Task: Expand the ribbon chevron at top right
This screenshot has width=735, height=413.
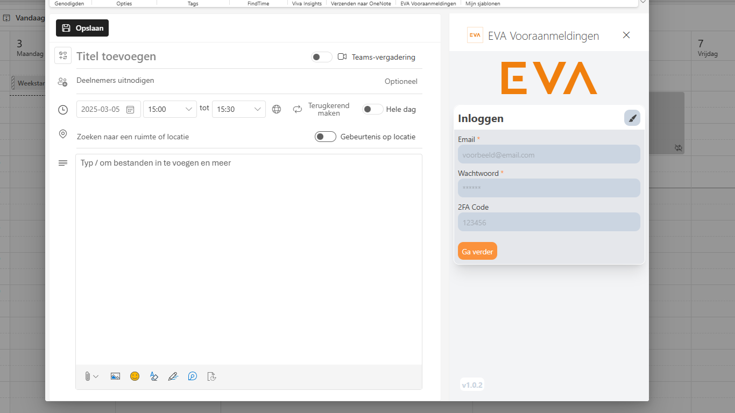Action: [x=642, y=2]
